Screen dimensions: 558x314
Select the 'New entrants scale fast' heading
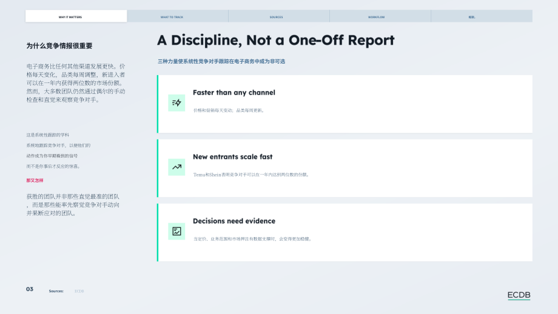click(233, 157)
